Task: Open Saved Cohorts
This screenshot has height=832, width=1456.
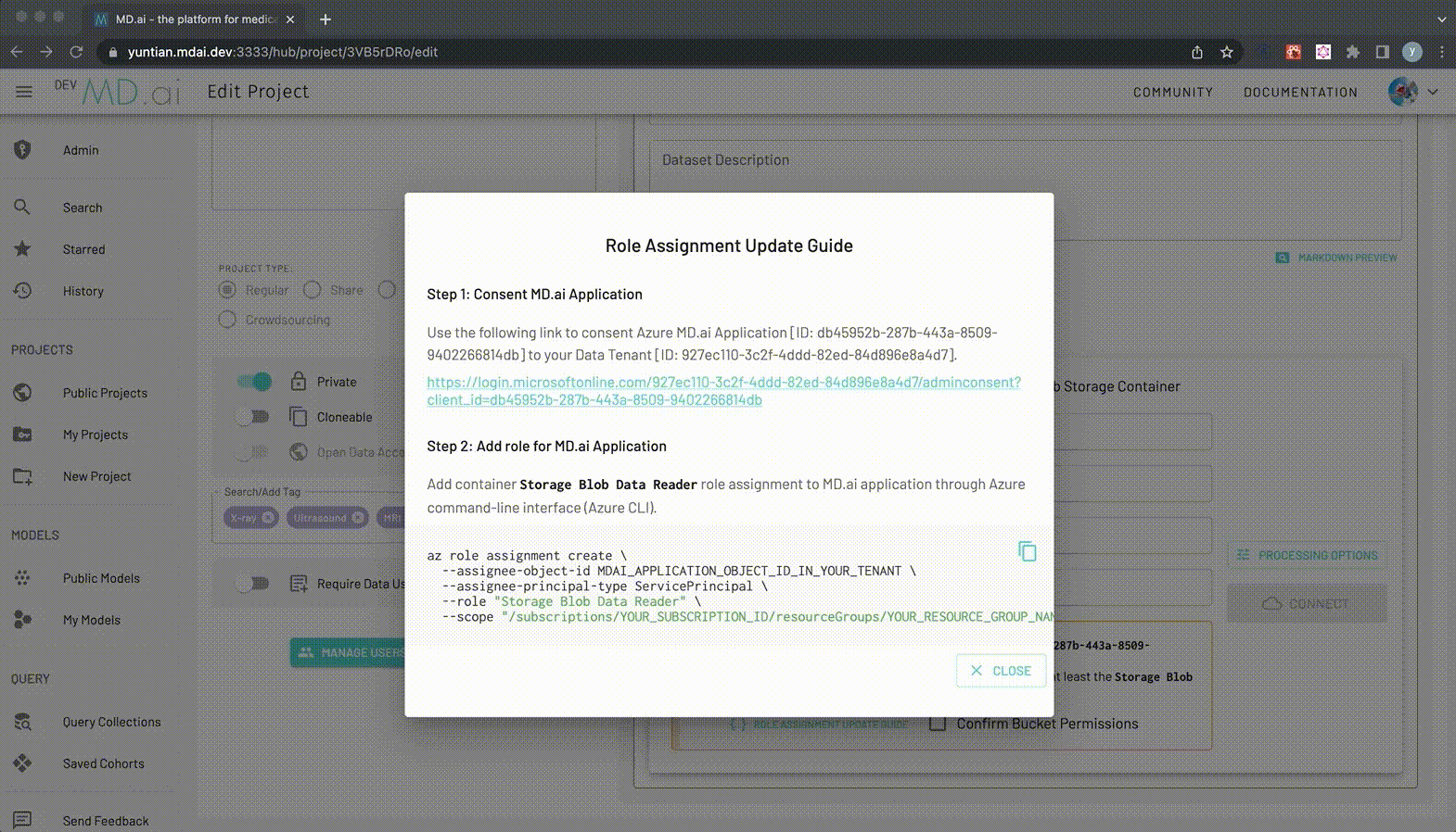Action: click(103, 763)
